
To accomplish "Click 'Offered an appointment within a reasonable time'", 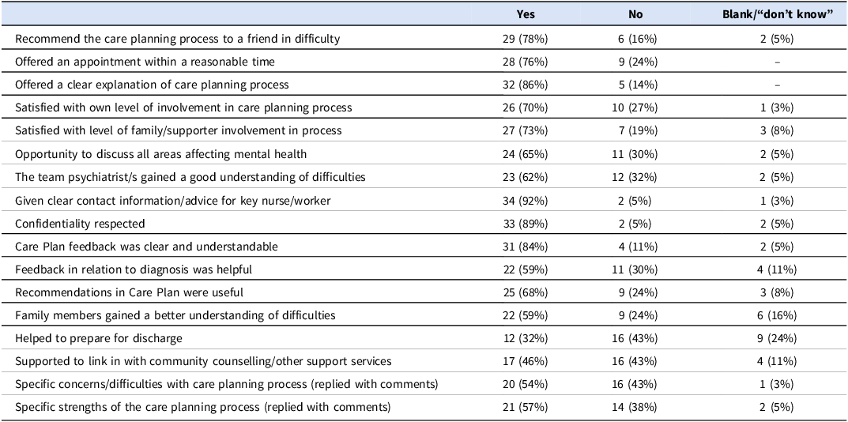I will tap(145, 62).
